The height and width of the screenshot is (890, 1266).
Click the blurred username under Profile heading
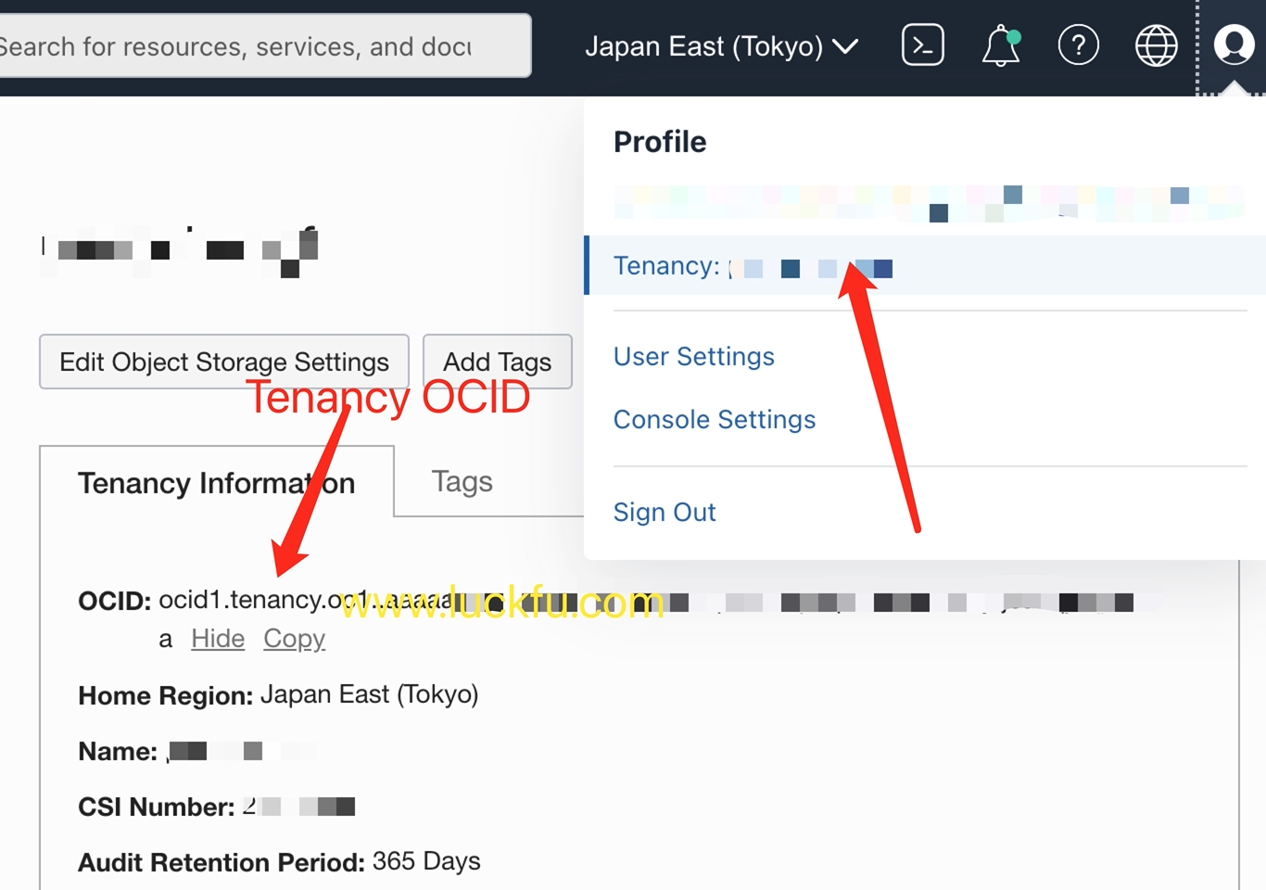point(927,202)
